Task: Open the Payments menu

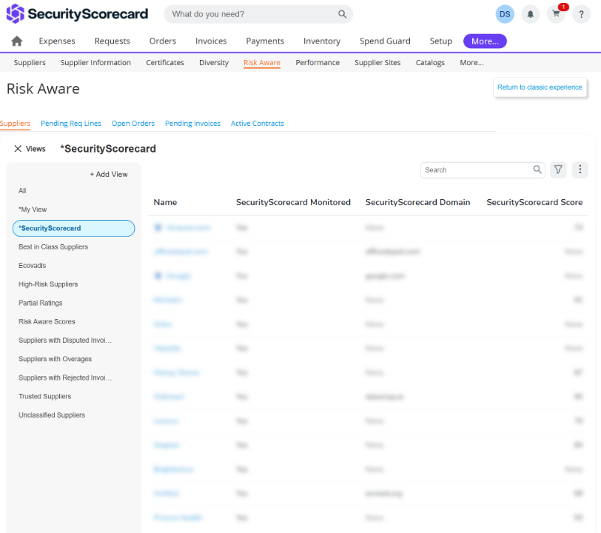Action: (x=265, y=41)
